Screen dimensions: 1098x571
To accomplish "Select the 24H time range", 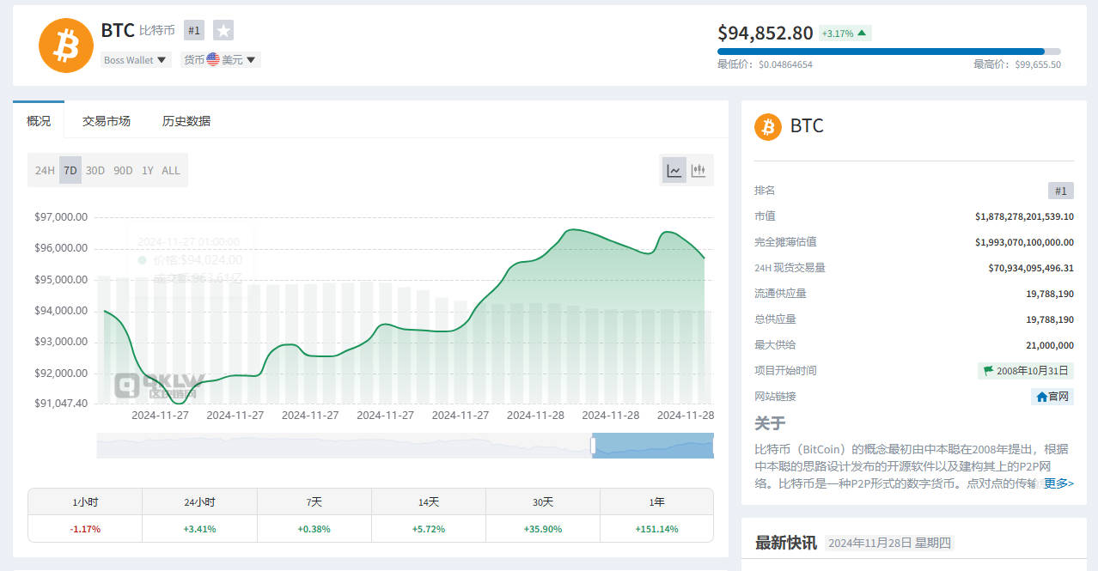I will (45, 170).
